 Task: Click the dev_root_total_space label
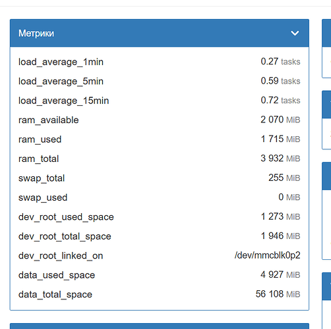tap(65, 236)
